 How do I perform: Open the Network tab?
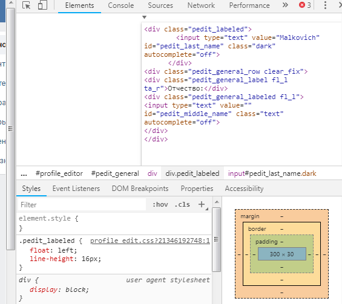click(201, 5)
